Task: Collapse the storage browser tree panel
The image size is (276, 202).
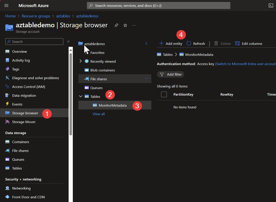Action: point(146,44)
